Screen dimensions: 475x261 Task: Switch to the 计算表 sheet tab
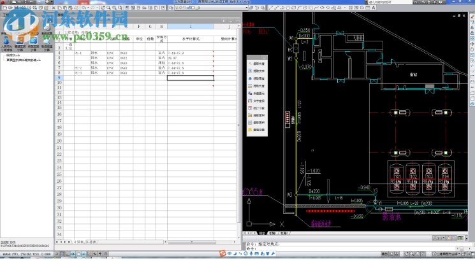pos(79,242)
